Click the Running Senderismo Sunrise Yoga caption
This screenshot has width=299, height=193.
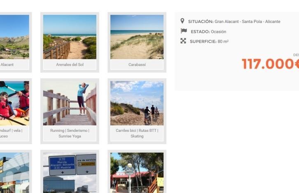pyautogui.click(x=70, y=133)
